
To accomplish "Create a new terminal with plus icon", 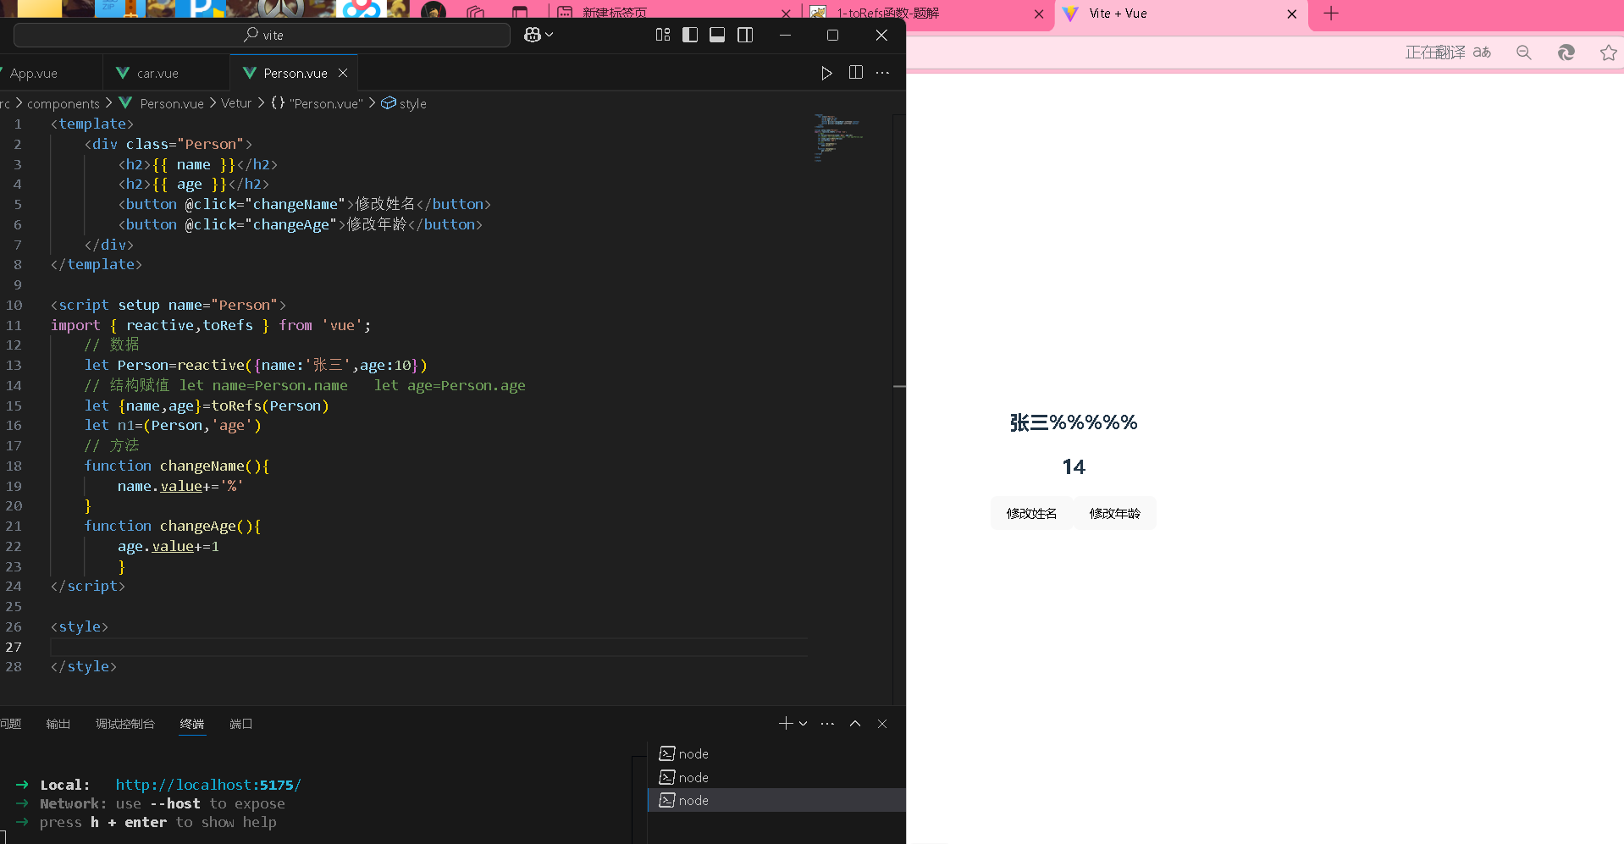I will pyautogui.click(x=786, y=723).
